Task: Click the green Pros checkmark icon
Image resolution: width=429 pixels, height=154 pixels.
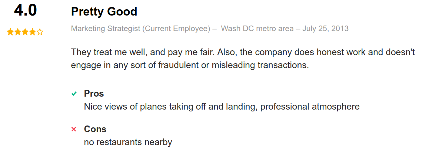Action: point(74,94)
